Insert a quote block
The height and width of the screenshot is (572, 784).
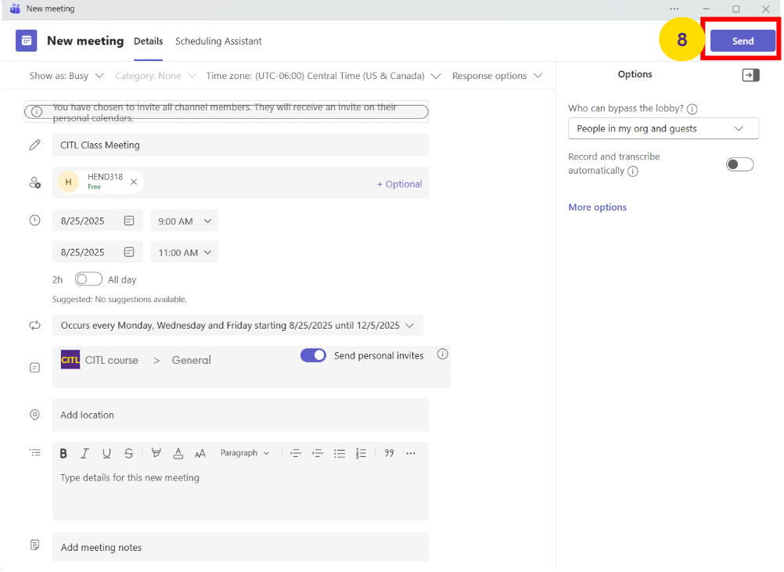pos(389,453)
